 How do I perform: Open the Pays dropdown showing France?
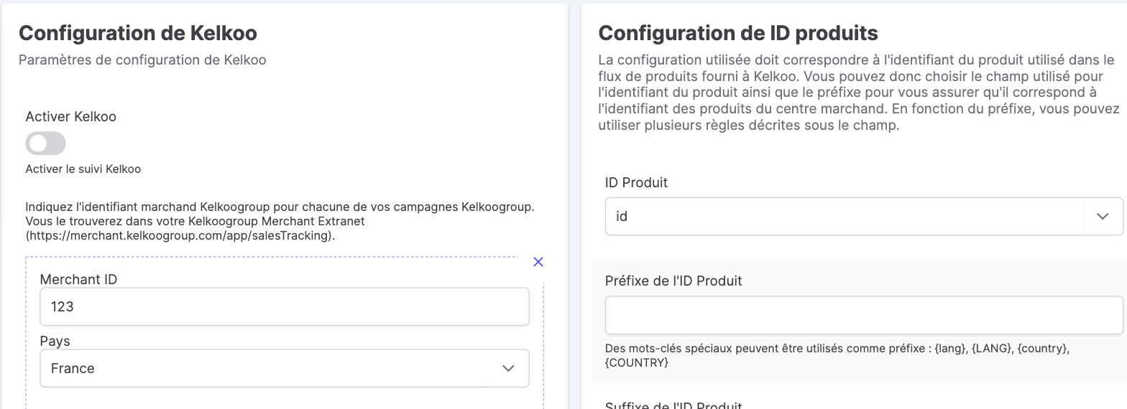(284, 368)
